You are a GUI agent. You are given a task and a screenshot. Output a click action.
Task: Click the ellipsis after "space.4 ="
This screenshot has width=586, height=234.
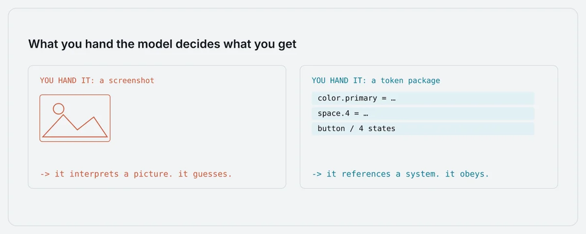pyautogui.click(x=365, y=114)
